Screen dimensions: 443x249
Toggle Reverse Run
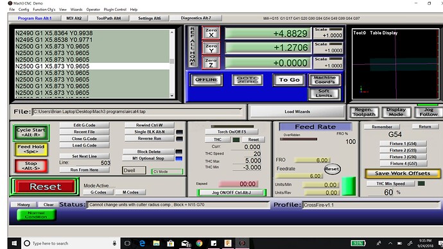coord(149,139)
